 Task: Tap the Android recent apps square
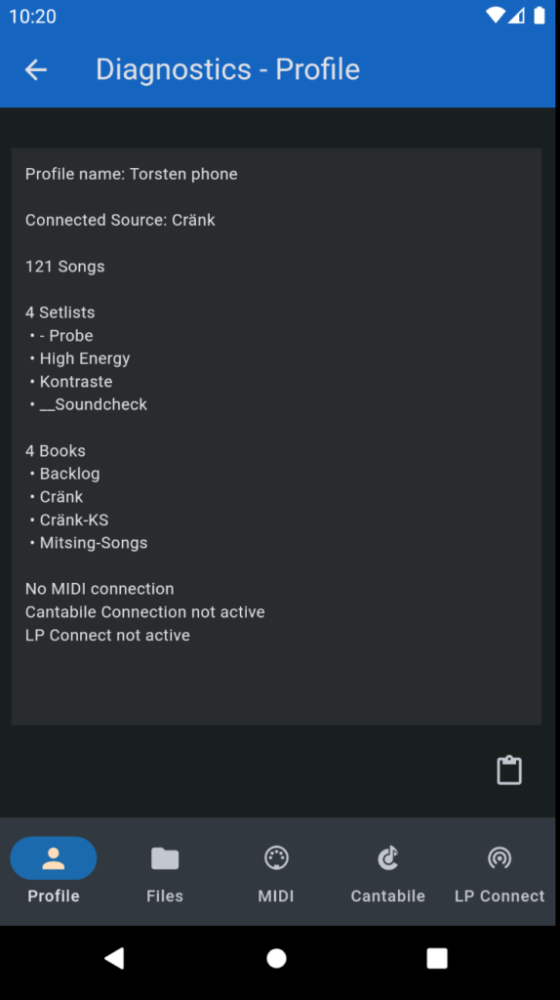click(x=437, y=958)
